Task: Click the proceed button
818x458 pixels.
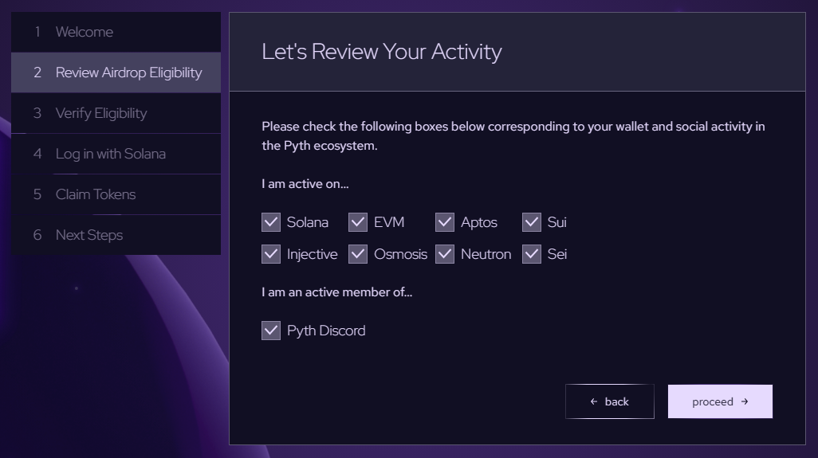Action: click(x=720, y=401)
